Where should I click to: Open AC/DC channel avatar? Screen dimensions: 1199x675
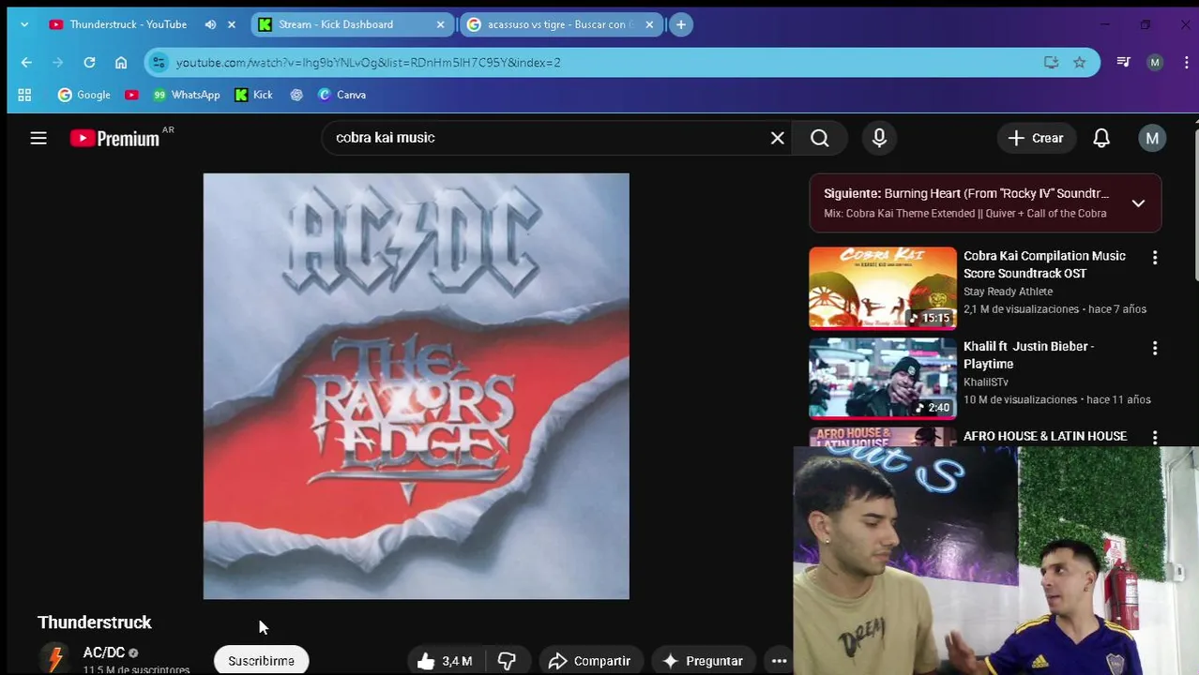coord(55,659)
